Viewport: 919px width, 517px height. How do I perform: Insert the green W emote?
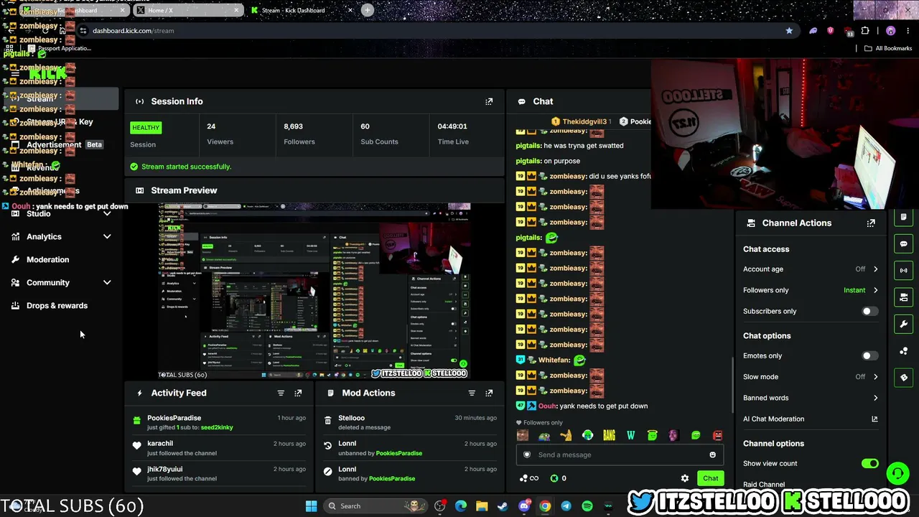coord(630,435)
